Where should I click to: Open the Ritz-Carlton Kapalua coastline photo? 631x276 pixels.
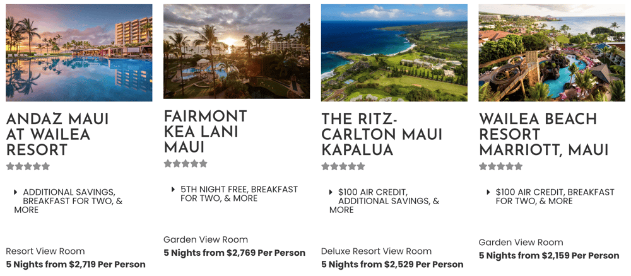click(x=394, y=53)
